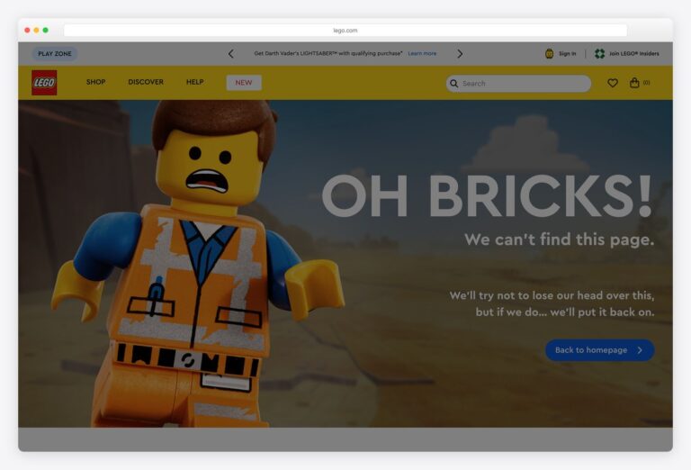Click the LEGO logo

click(44, 83)
